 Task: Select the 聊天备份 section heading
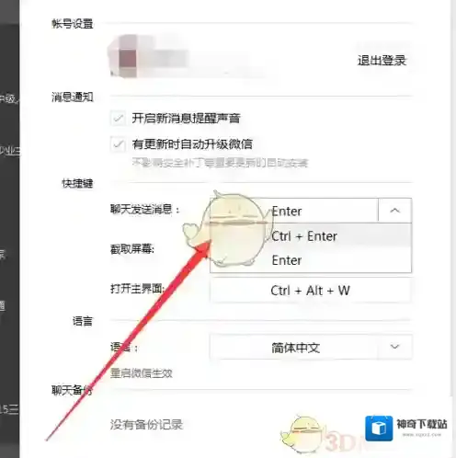point(72,391)
